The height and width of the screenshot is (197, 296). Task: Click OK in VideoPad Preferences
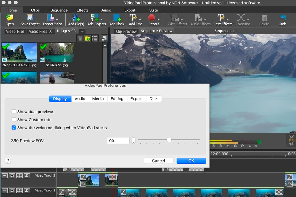(x=191, y=161)
